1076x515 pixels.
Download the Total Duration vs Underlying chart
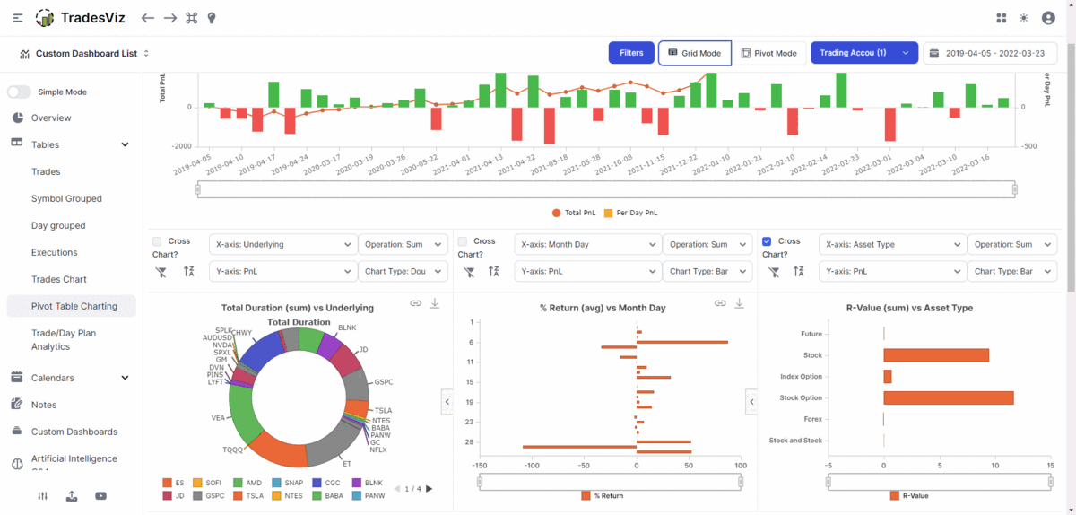[x=435, y=304]
